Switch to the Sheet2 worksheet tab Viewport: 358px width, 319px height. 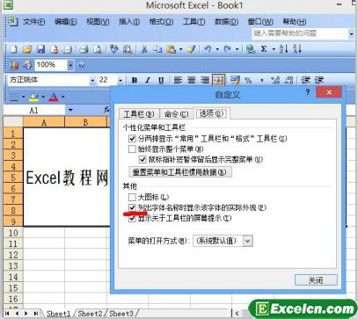[90, 314]
